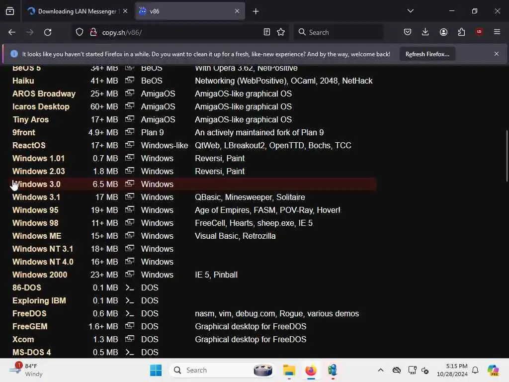Bookmark this page with star

pos(281,32)
